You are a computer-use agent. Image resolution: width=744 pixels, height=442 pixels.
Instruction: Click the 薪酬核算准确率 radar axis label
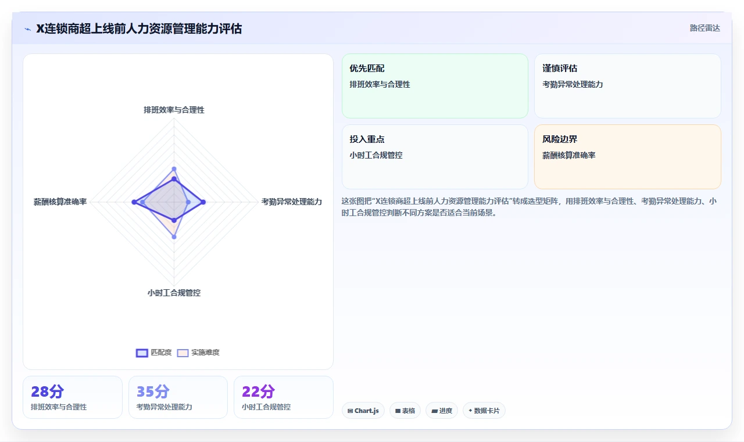coord(60,202)
